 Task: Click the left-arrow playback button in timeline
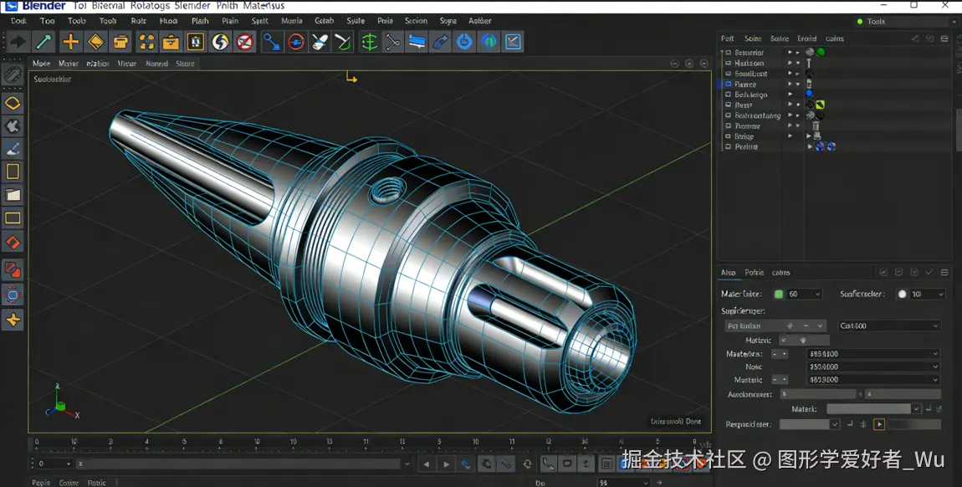[x=427, y=464]
